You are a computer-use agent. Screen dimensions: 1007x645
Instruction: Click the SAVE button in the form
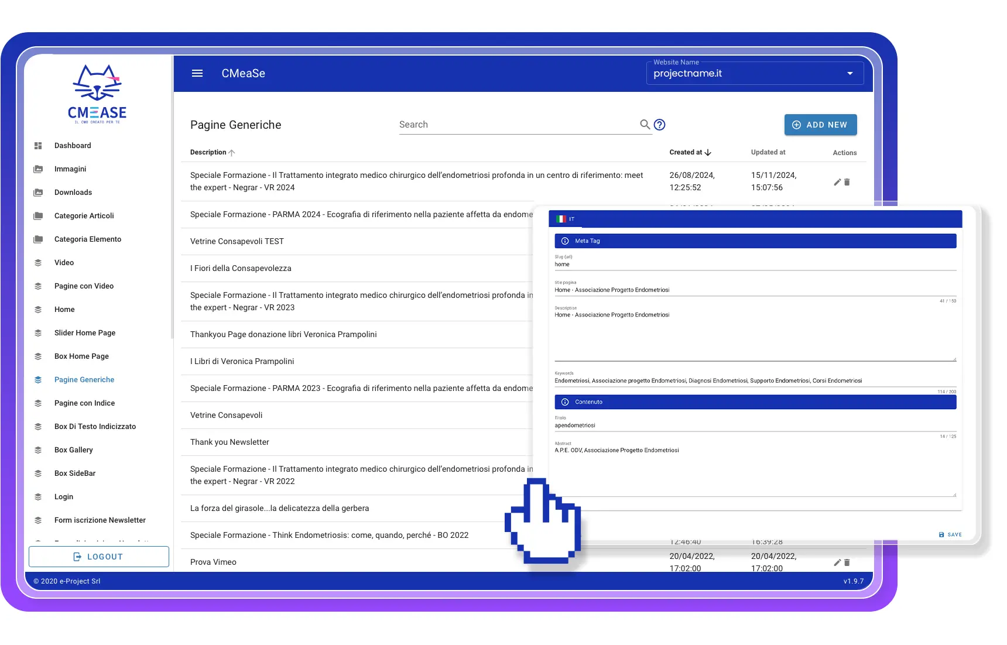pos(950,534)
